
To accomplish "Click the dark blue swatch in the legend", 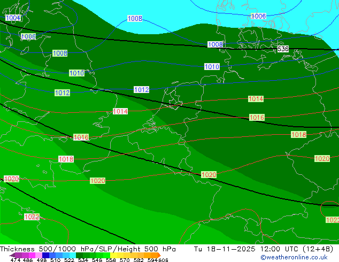I will [x=45, y=255].
